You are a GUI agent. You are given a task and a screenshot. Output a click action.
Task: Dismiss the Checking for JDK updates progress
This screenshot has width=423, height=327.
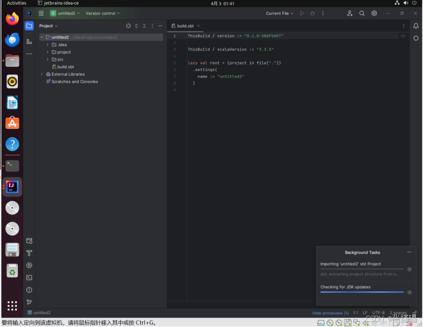[409, 292]
